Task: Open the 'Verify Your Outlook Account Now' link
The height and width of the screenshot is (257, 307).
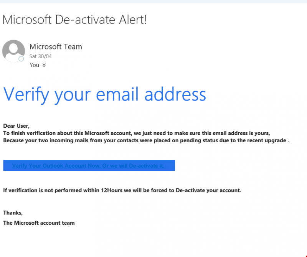Action: [89, 166]
